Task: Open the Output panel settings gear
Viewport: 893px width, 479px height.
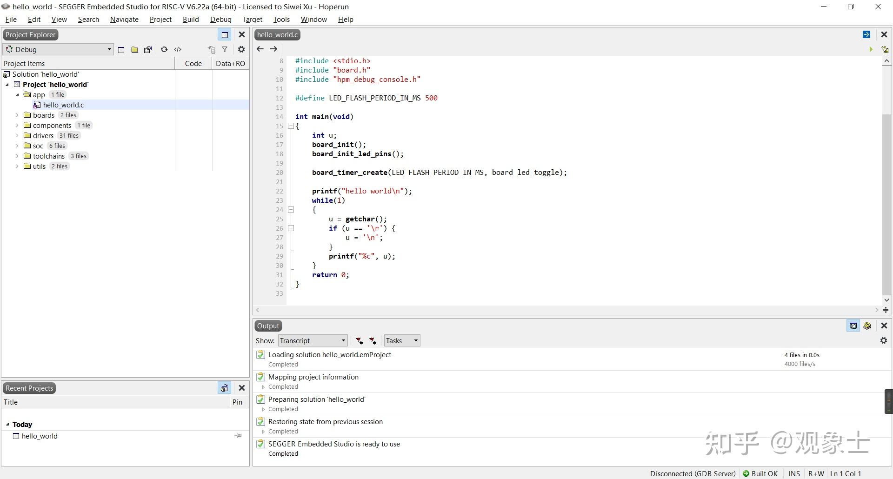Action: (883, 340)
